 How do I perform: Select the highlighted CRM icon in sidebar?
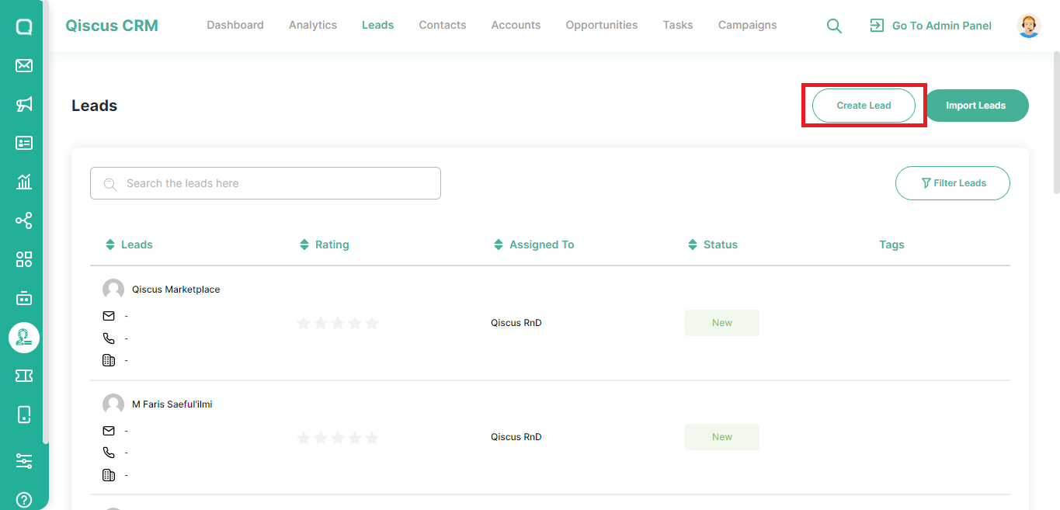click(x=24, y=337)
